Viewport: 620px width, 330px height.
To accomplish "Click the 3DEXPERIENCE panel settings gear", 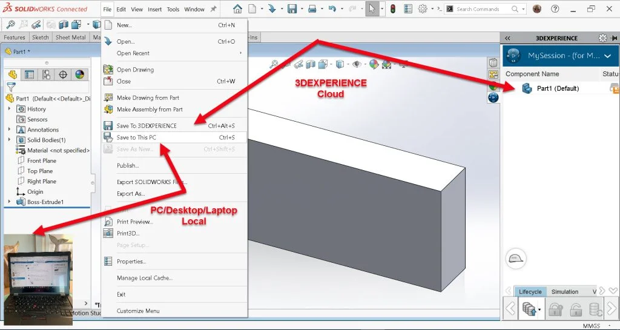I will coord(602,38).
